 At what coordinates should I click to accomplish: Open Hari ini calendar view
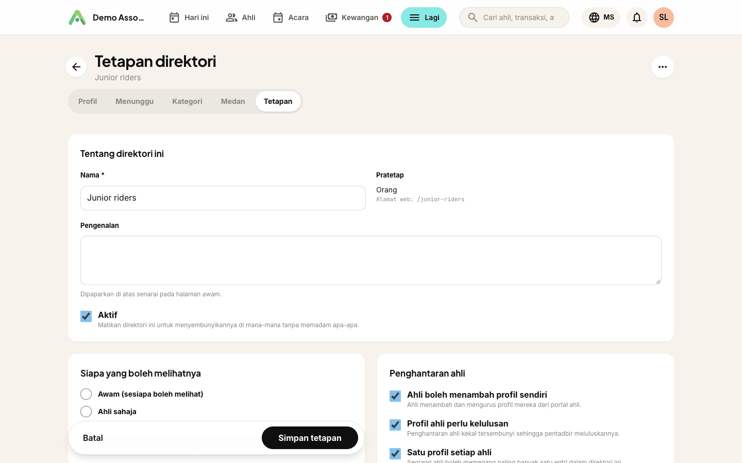189,17
